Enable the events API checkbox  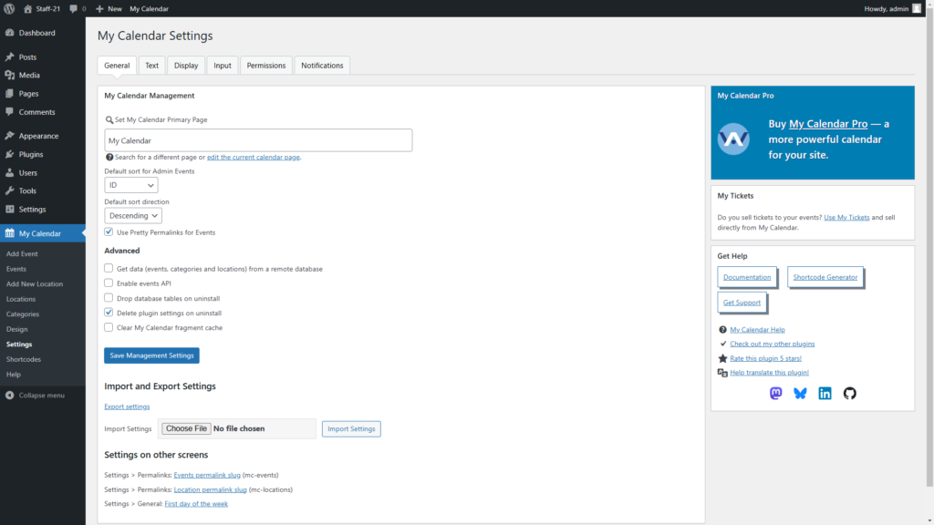coord(109,283)
